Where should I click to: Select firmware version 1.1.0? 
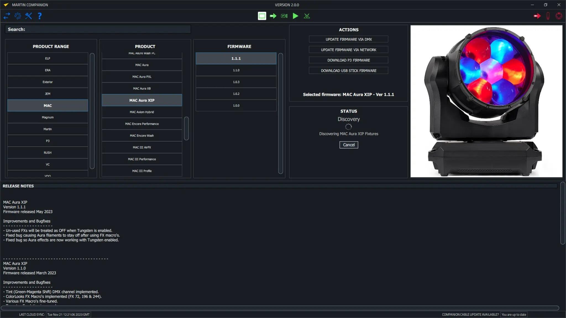pyautogui.click(x=236, y=70)
